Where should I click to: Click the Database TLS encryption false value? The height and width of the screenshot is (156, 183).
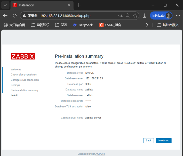[x=88, y=106]
